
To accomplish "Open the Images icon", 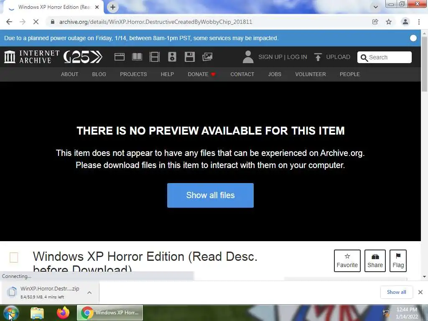I will click(207, 57).
